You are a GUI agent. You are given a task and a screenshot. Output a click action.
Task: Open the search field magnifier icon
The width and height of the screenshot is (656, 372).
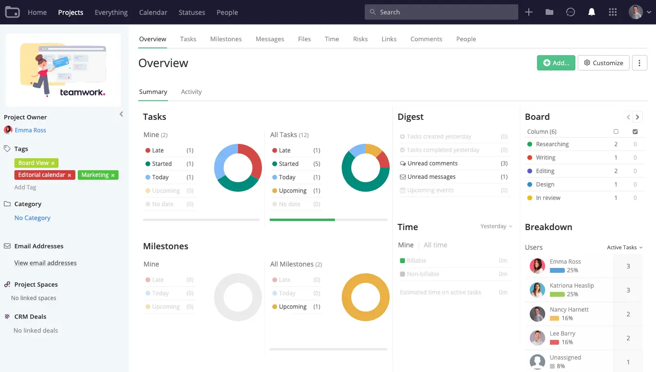point(372,12)
